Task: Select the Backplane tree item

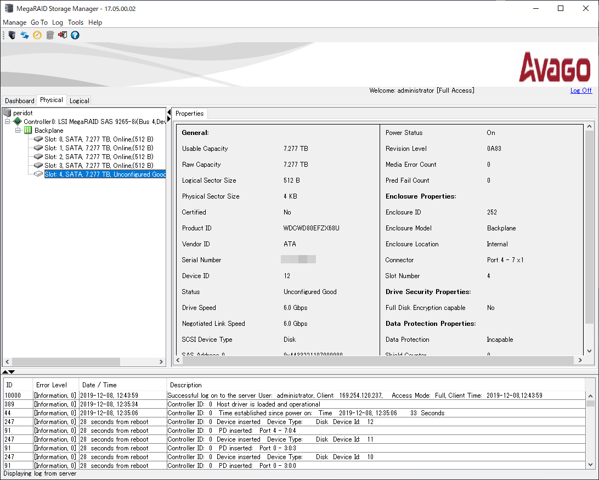Action: pyautogui.click(x=49, y=131)
